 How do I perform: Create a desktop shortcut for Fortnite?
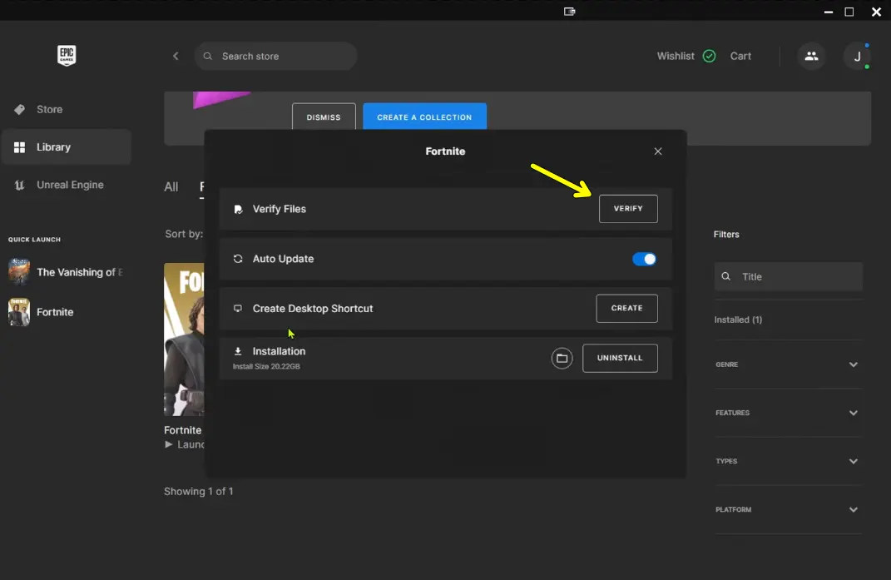(626, 308)
